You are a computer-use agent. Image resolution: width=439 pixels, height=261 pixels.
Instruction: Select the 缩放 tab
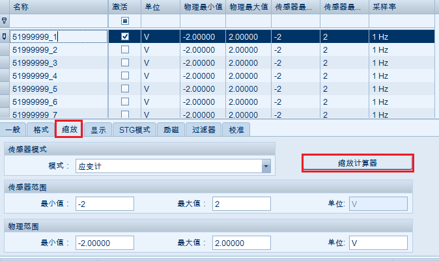69,130
